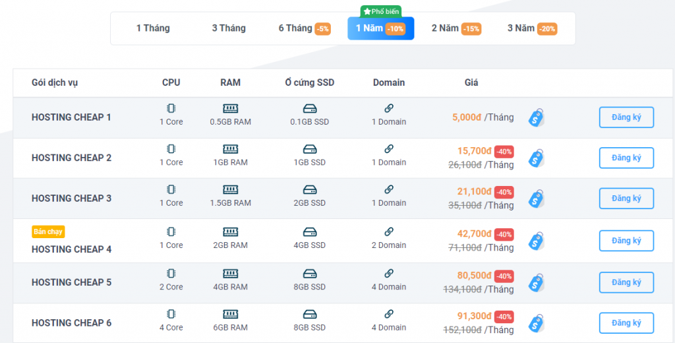Click the CPU column header

tap(171, 82)
